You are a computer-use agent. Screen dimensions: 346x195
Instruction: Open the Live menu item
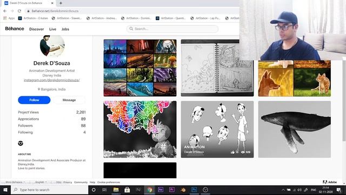click(52, 29)
